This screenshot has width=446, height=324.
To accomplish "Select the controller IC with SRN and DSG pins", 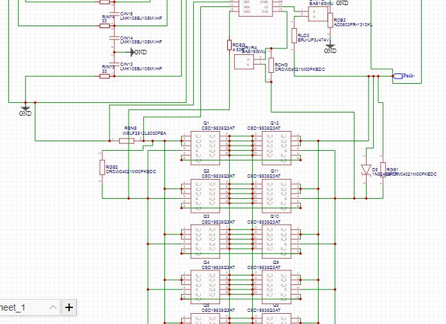I will click(x=256, y=8).
